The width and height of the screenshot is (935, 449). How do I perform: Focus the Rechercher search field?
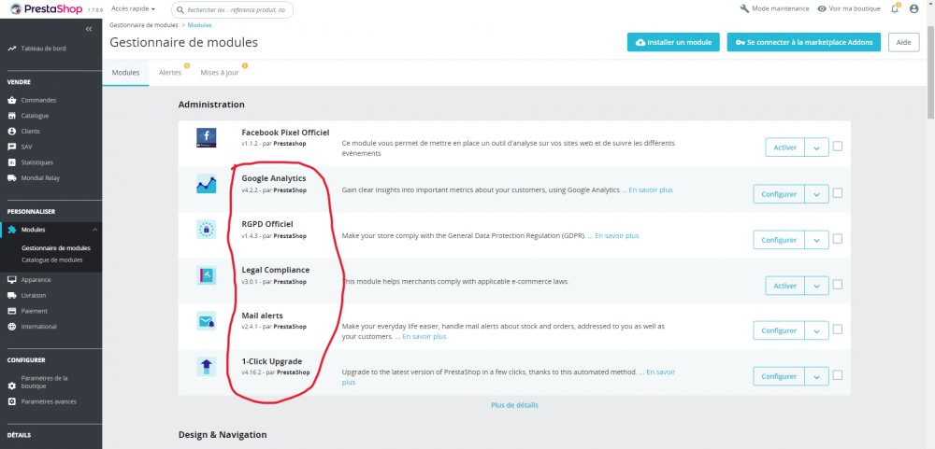[233, 10]
